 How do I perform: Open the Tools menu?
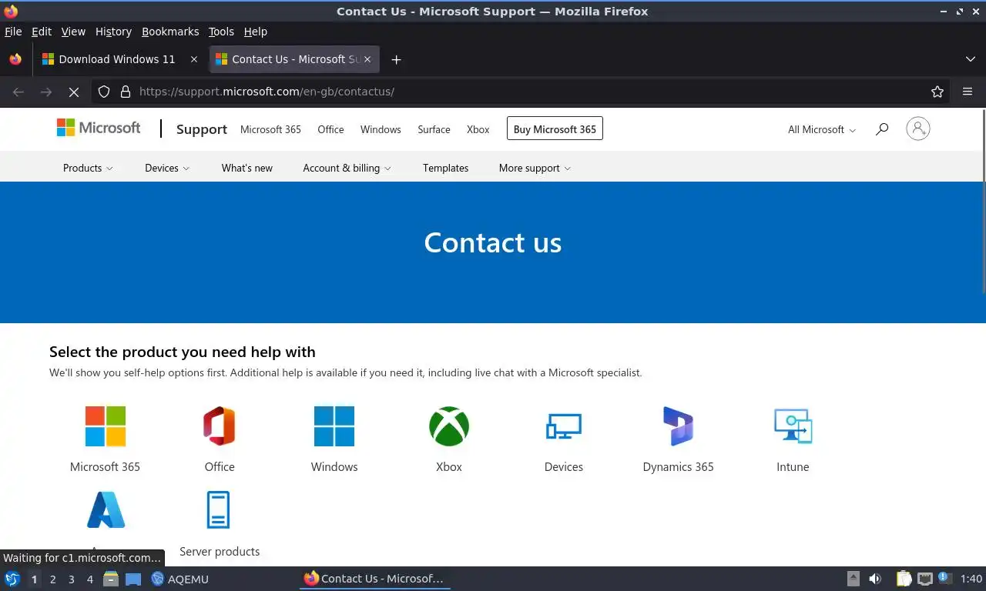pos(221,32)
